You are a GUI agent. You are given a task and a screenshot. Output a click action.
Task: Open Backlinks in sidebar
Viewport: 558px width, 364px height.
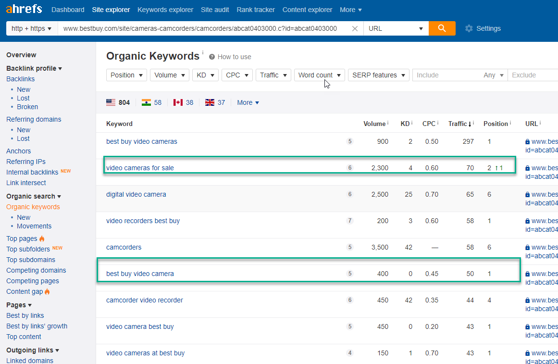click(x=21, y=79)
